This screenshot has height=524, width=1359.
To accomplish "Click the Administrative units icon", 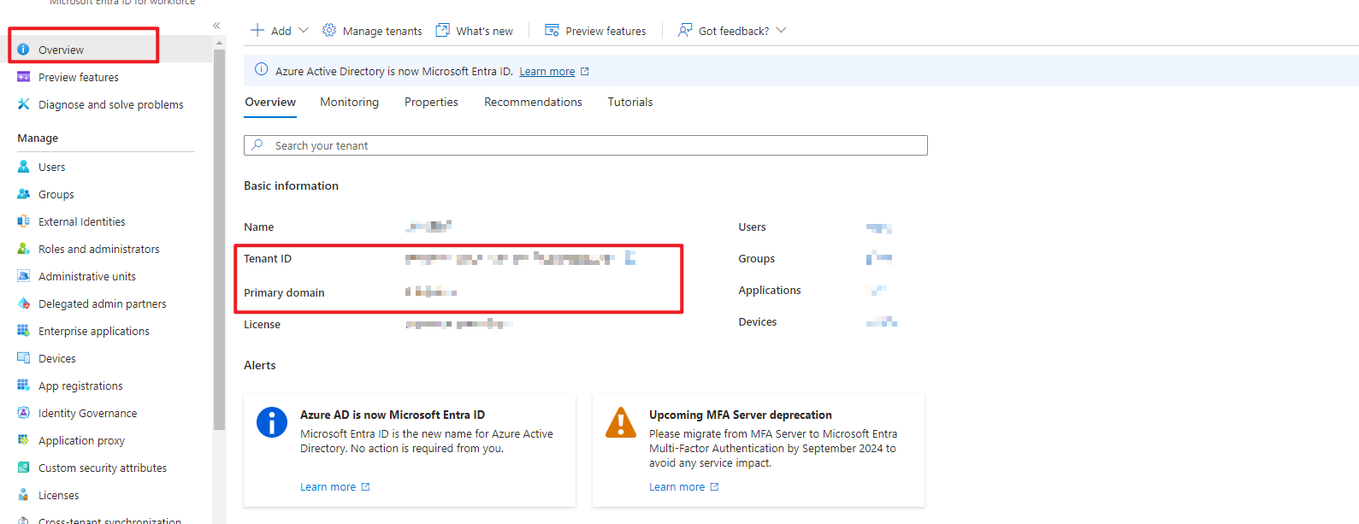I will click(23, 276).
